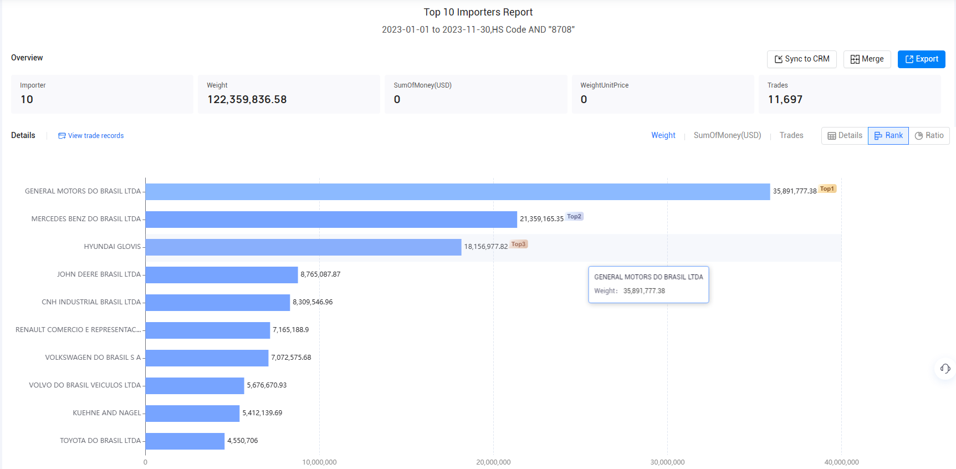Click the 4,550,706 bar value label
This screenshot has width=956, height=469.
tap(242, 441)
